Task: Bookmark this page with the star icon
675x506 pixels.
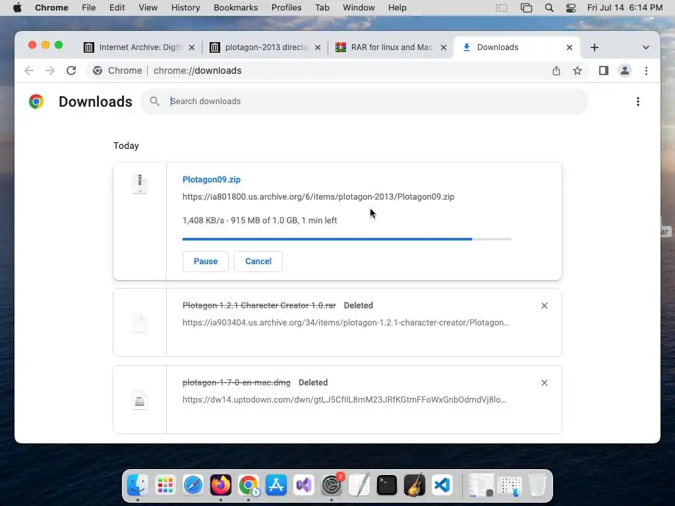Action: click(577, 70)
